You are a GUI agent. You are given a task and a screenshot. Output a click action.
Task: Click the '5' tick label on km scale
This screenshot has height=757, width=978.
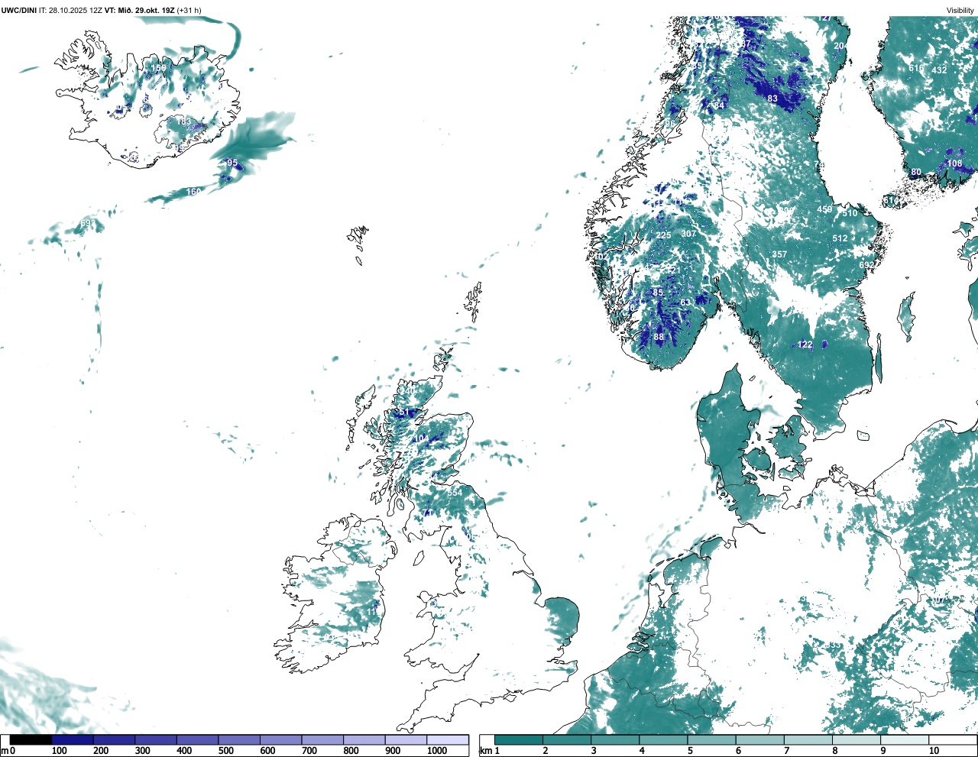coord(690,751)
